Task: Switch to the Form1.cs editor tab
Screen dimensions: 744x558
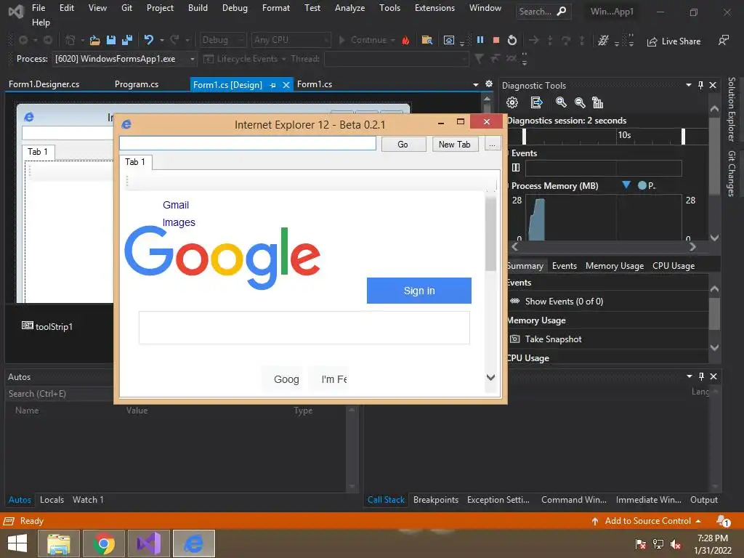Action: coord(315,84)
